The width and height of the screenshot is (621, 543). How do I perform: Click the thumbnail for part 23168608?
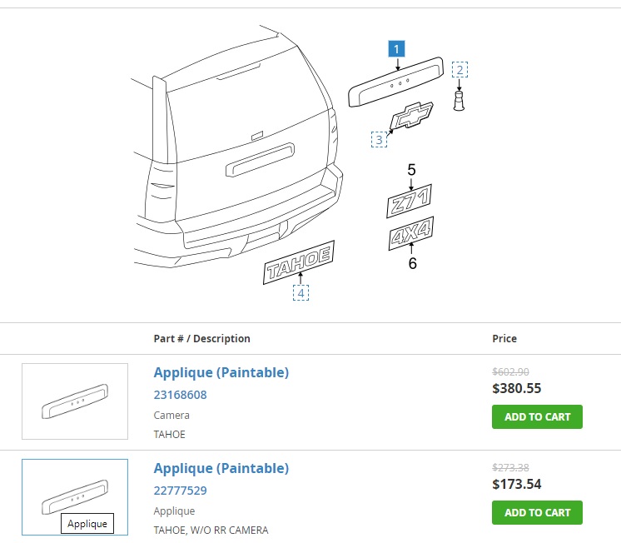[x=75, y=401]
